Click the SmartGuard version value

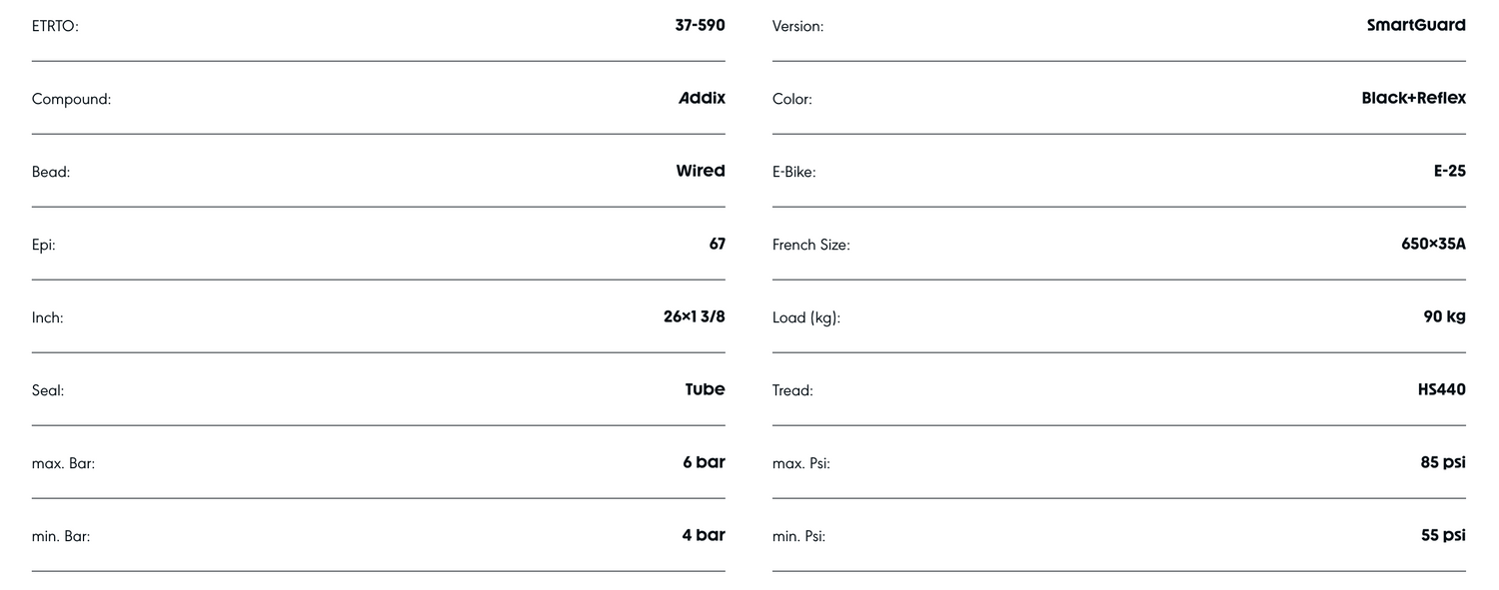pyautogui.click(x=1415, y=26)
